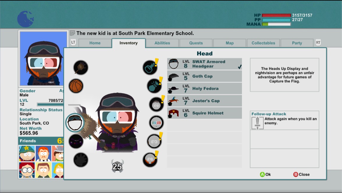Select the orange beard facial hair slot

[150, 160]
